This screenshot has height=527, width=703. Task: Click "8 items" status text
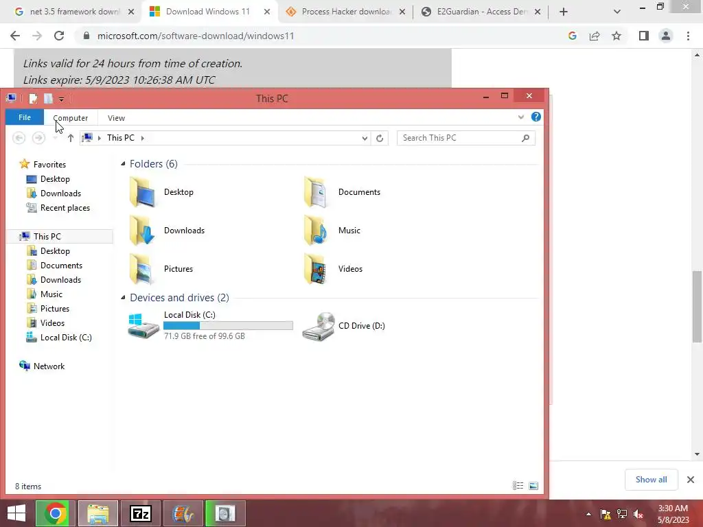coord(28,487)
